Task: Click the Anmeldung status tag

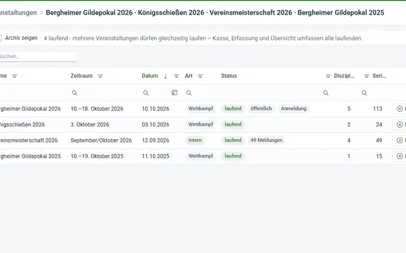Action: point(294,109)
